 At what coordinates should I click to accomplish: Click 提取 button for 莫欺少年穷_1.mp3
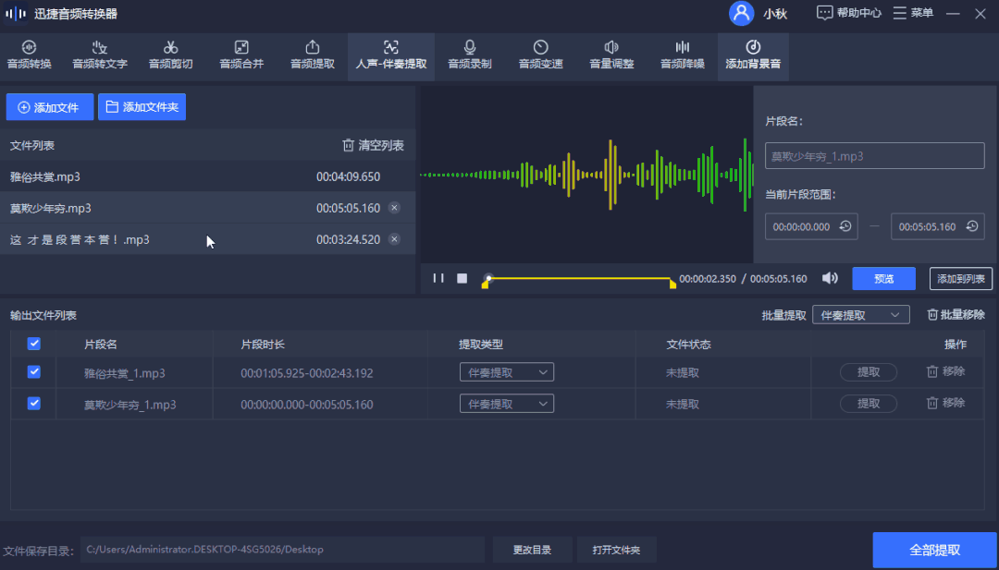pyautogui.click(x=869, y=404)
